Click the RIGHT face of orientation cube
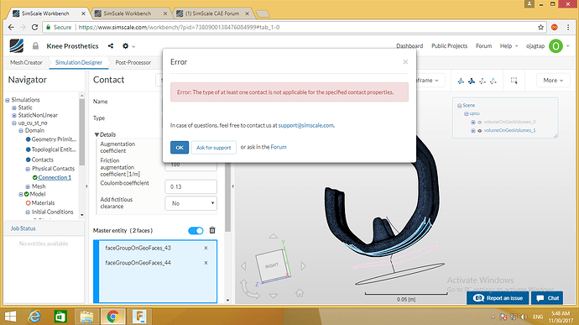Screen dimensions: 579x325 click(272, 265)
